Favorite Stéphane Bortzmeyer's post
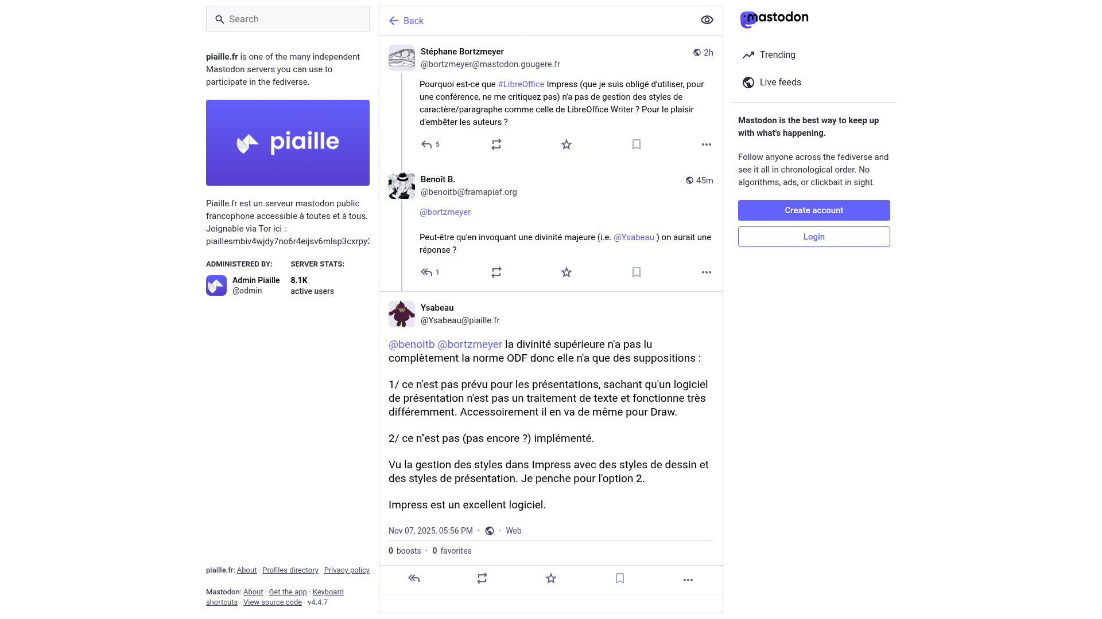 566,144
